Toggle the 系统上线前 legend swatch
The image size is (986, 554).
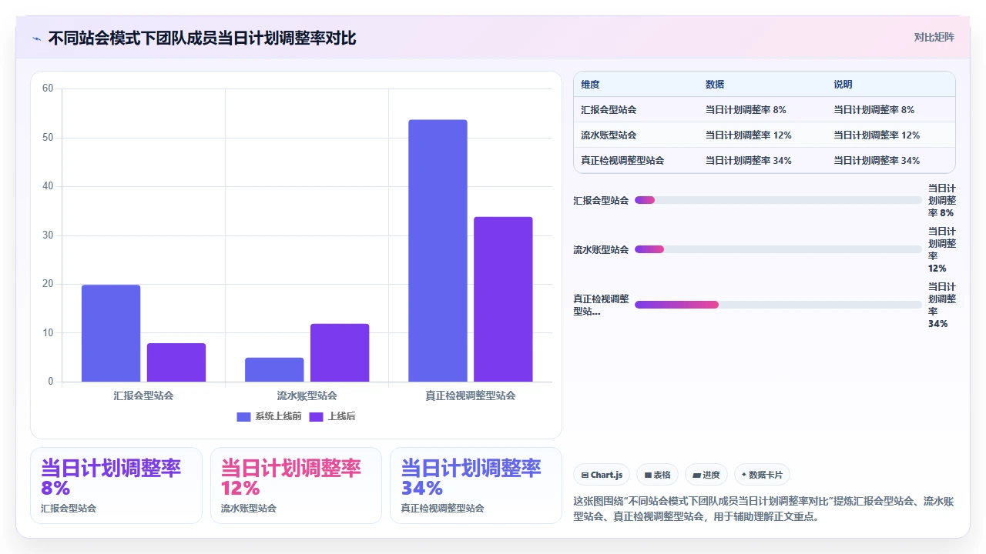[x=243, y=416]
